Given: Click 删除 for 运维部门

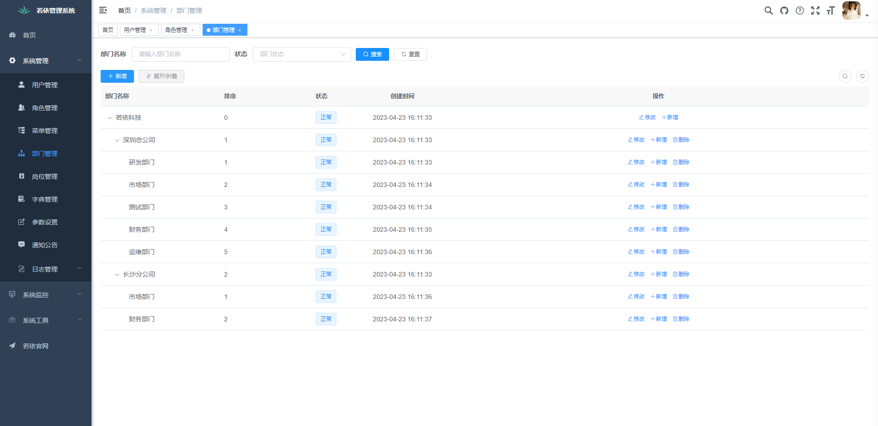Looking at the screenshot, I should pyautogui.click(x=681, y=252).
